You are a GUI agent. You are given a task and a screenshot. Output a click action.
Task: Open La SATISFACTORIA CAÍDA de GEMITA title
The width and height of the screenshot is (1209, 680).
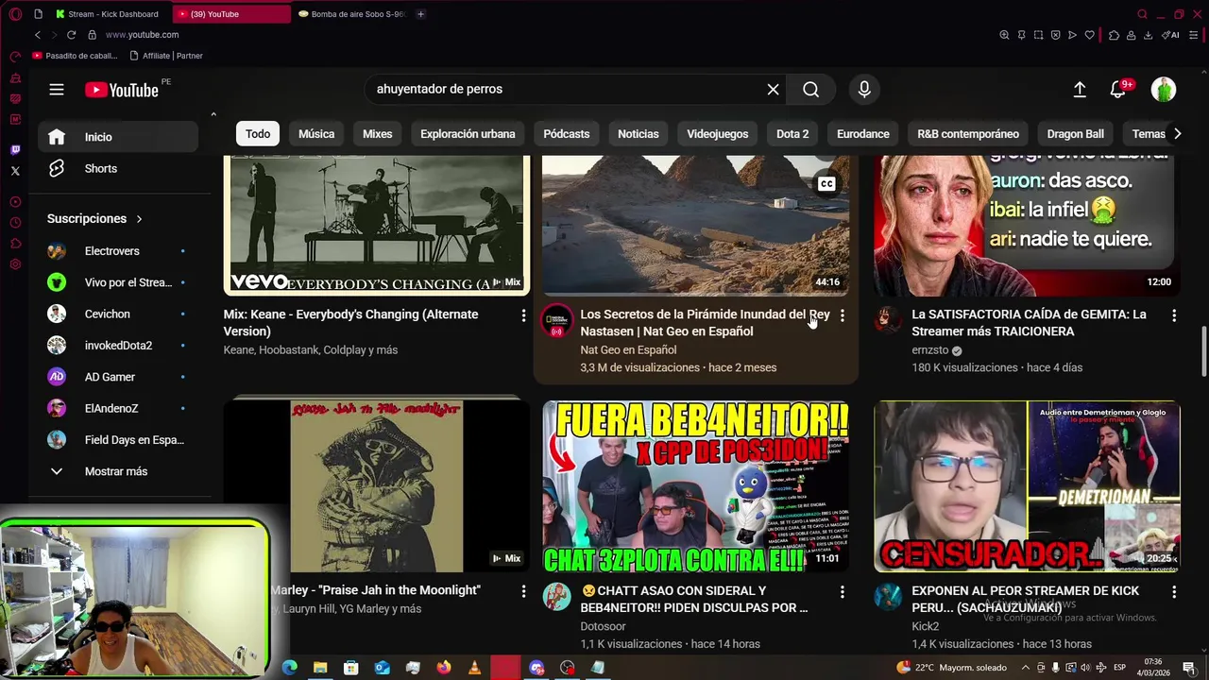pyautogui.click(x=1030, y=323)
